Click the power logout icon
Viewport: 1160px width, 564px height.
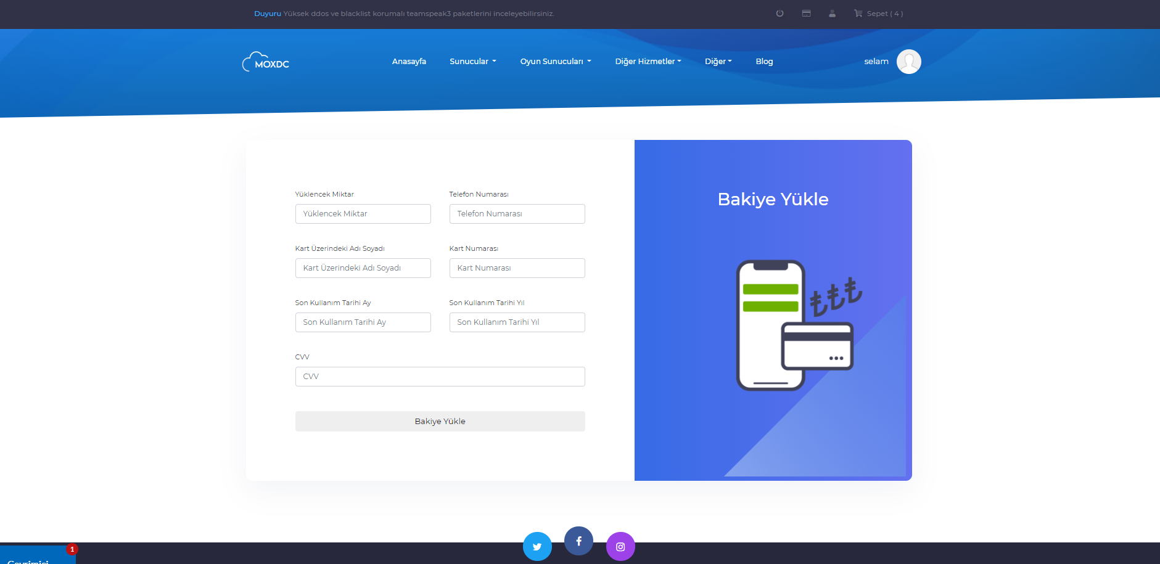(780, 14)
